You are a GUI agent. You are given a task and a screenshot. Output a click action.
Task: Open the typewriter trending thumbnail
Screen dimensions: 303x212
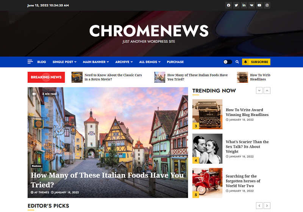[207, 114]
